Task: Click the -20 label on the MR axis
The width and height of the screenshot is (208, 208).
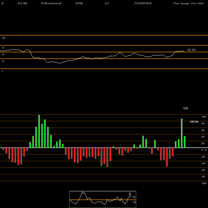Action: (x=203, y=157)
